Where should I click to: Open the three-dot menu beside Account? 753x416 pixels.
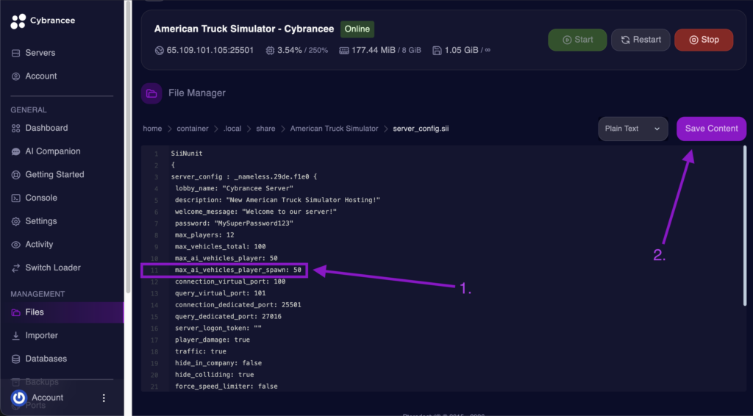(104, 398)
